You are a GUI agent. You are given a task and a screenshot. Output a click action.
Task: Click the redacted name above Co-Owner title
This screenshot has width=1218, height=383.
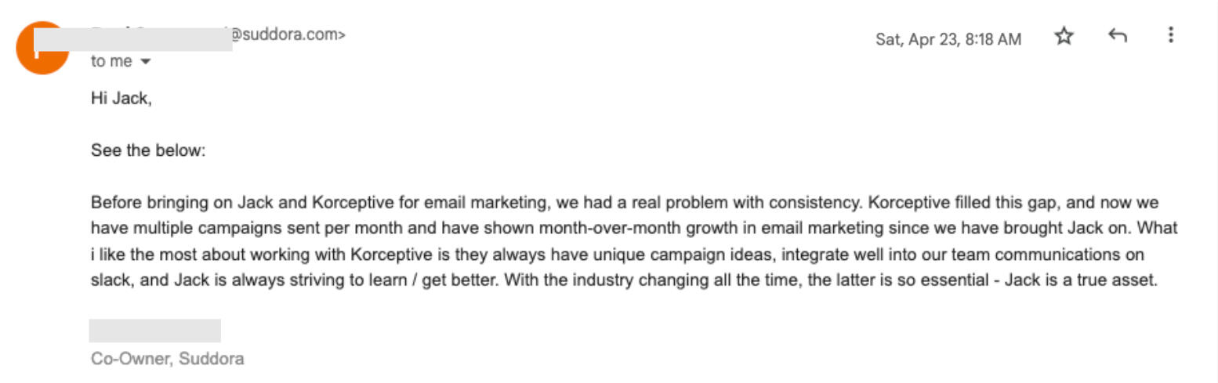coord(154,331)
